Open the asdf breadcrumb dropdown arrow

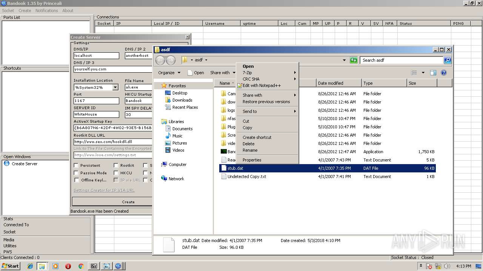pos(206,60)
